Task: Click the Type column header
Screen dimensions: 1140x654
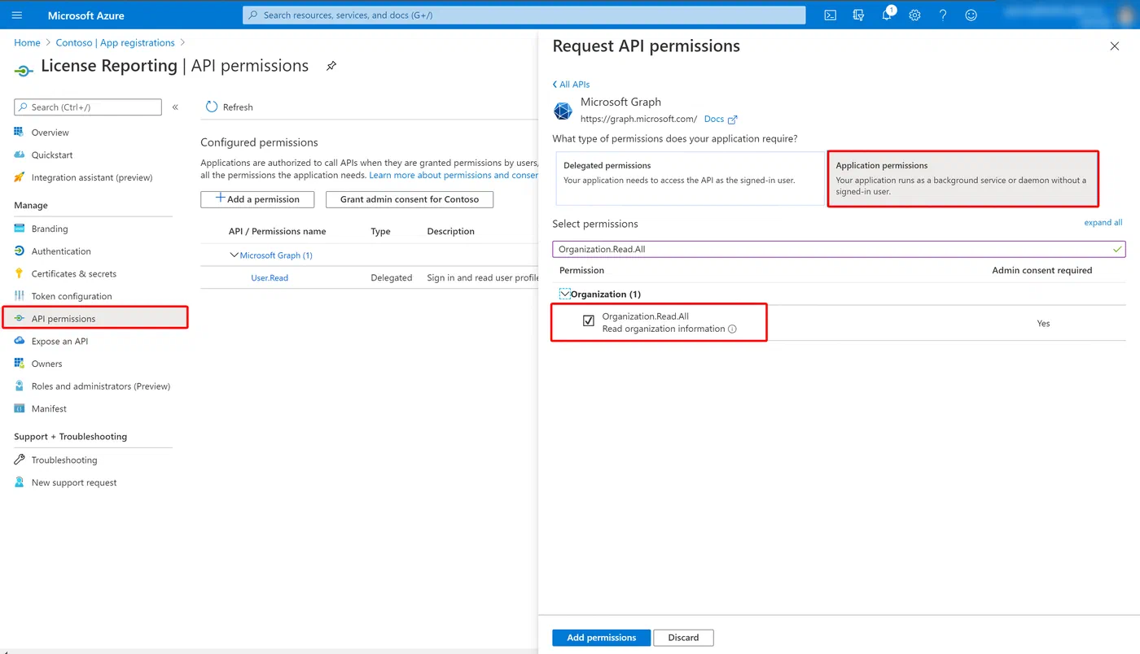Action: tap(380, 231)
